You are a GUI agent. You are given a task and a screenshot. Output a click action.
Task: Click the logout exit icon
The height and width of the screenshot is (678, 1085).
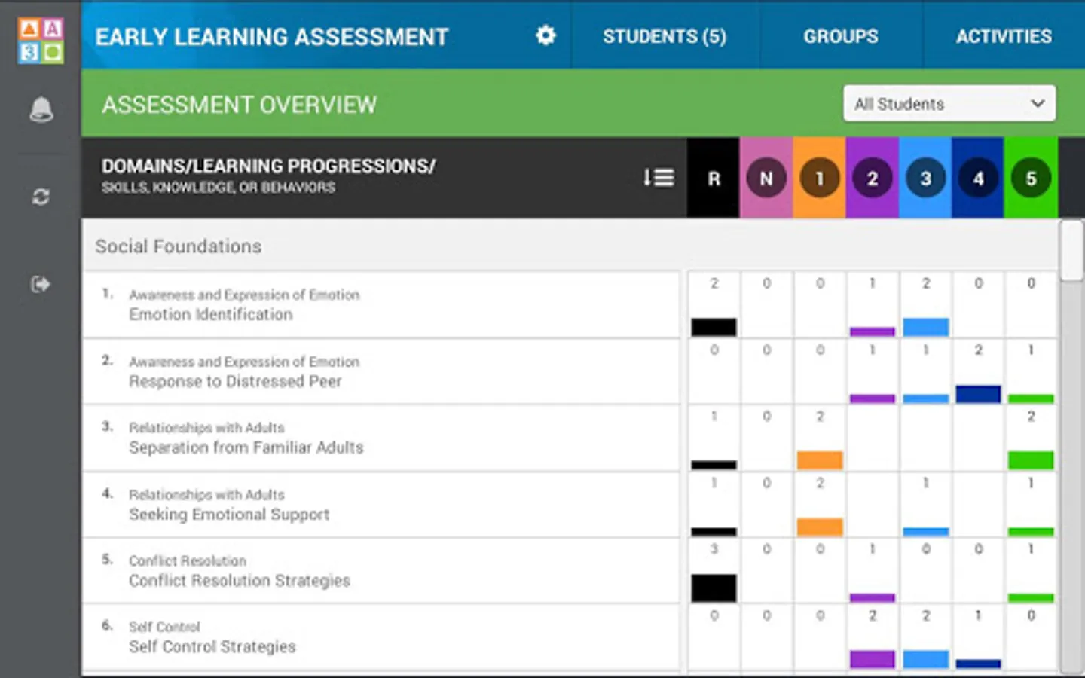(41, 284)
